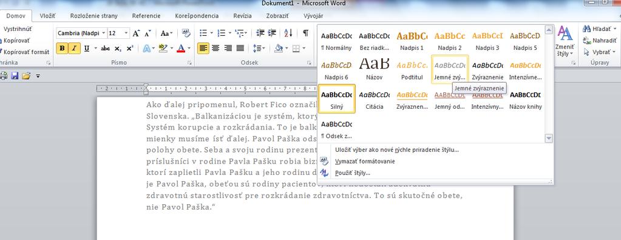Click Multilevel list icon
Screen dimensions: 621x240
coord(239,33)
